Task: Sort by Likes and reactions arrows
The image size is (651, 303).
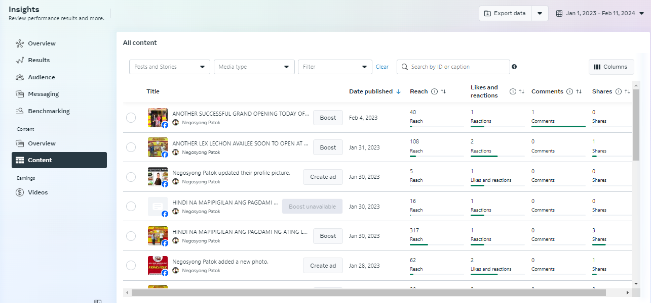Action: (521, 91)
